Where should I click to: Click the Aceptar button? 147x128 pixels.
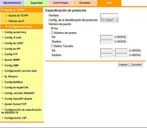pyautogui.click(x=123, y=65)
